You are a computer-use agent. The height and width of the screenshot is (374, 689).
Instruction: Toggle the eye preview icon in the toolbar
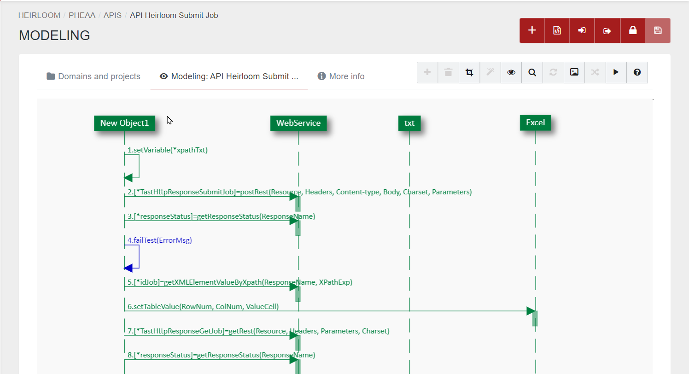click(511, 72)
